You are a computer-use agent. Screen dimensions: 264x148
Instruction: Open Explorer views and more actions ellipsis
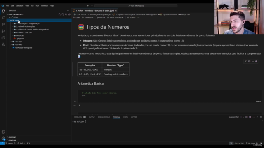click(x=68, y=10)
